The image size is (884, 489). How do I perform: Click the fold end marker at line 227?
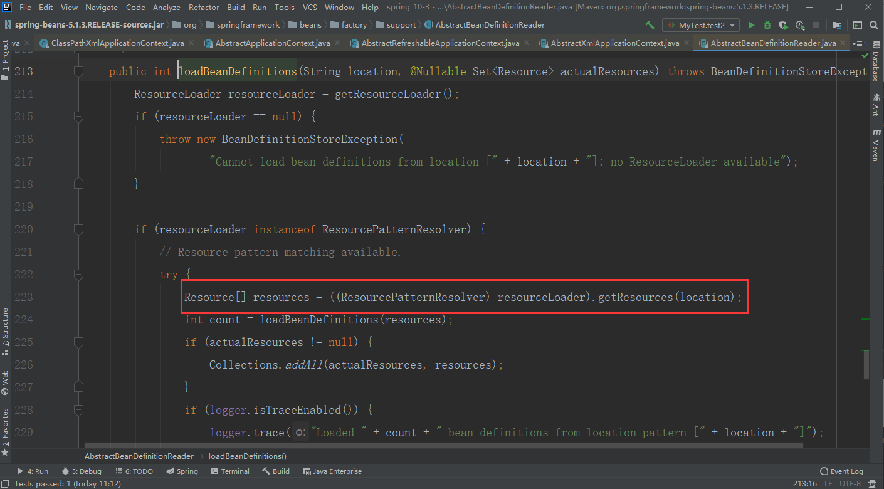click(x=78, y=387)
